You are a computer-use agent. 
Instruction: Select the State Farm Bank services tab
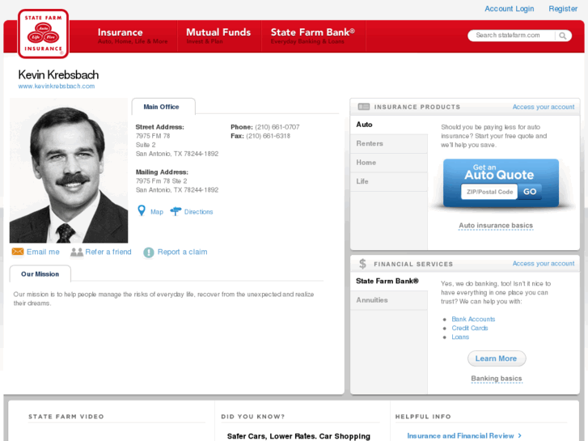(x=389, y=281)
